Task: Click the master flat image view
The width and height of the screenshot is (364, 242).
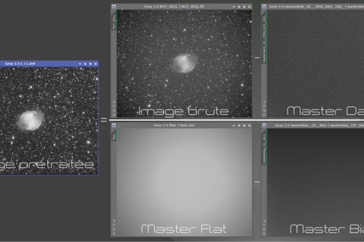Action: point(184,182)
